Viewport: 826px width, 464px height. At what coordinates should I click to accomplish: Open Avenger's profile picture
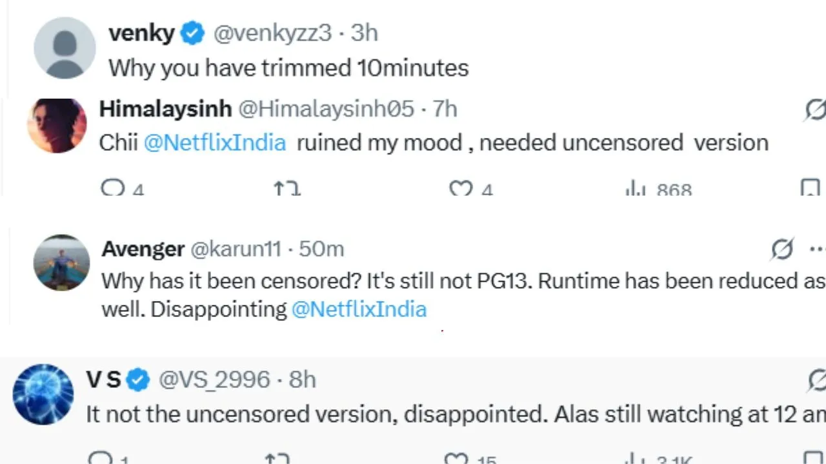(61, 262)
